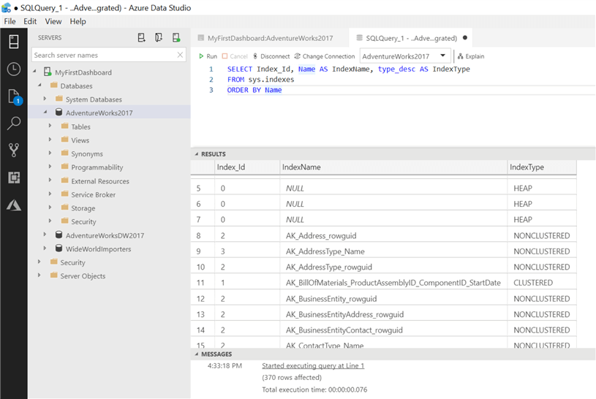This screenshot has width=596, height=399.
Task: Click the Explain button
Action: pyautogui.click(x=471, y=56)
